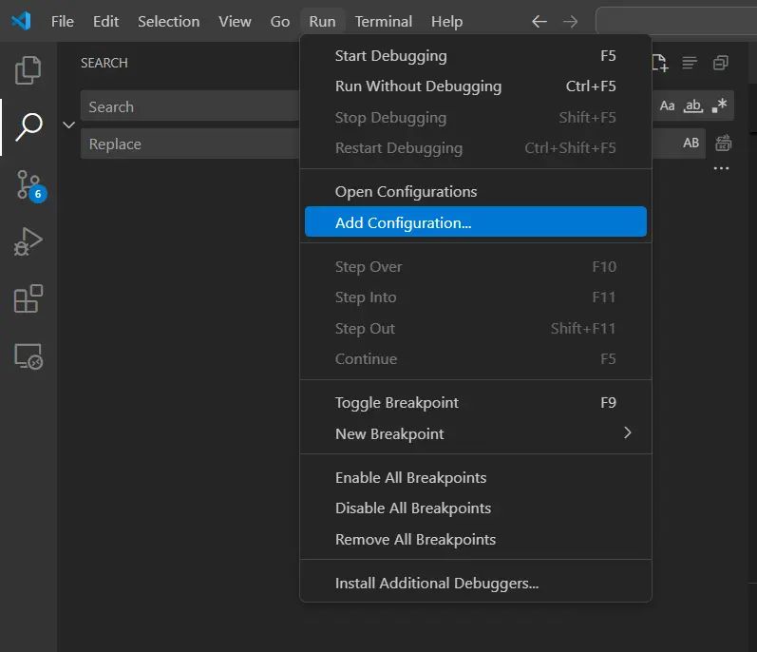The width and height of the screenshot is (757, 652).
Task: Open Source Control with 6 pending changes
Action: click(30, 186)
